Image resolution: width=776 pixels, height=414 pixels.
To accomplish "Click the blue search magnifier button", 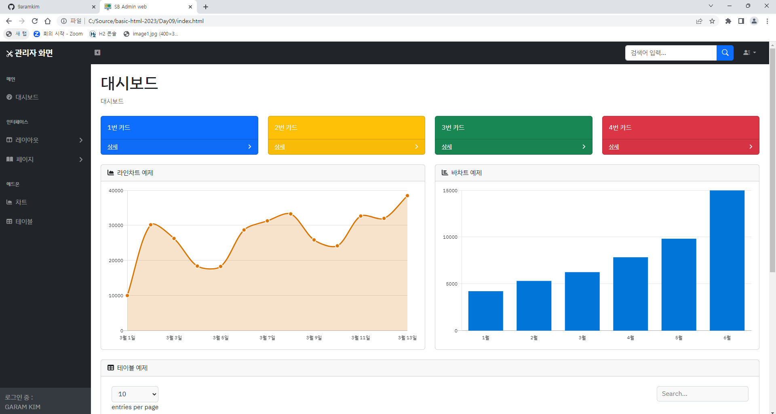I will coord(725,53).
